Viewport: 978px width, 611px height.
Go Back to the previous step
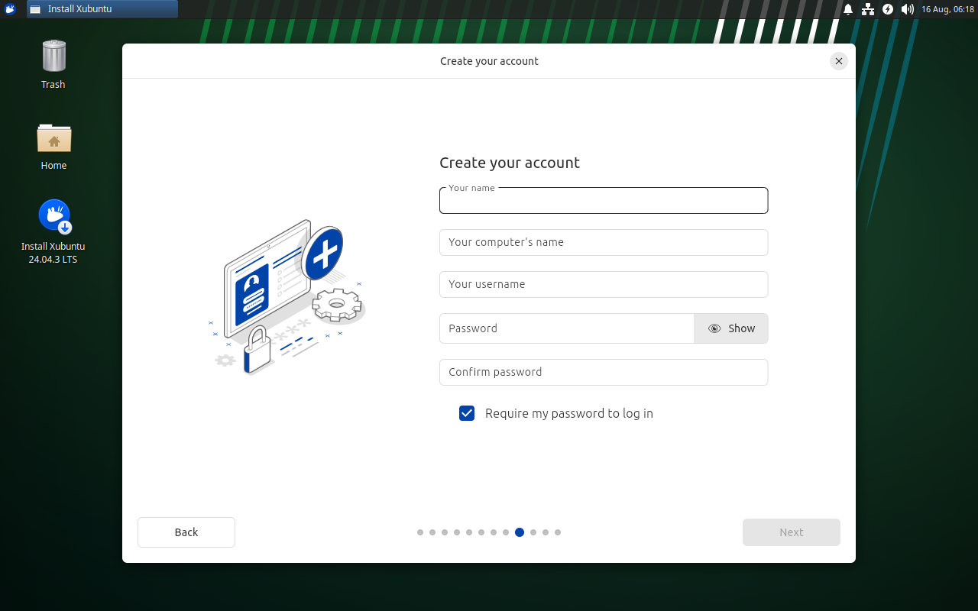186,532
